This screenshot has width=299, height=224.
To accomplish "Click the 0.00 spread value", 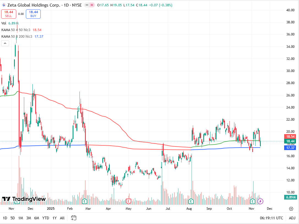I will [x=21, y=14].
